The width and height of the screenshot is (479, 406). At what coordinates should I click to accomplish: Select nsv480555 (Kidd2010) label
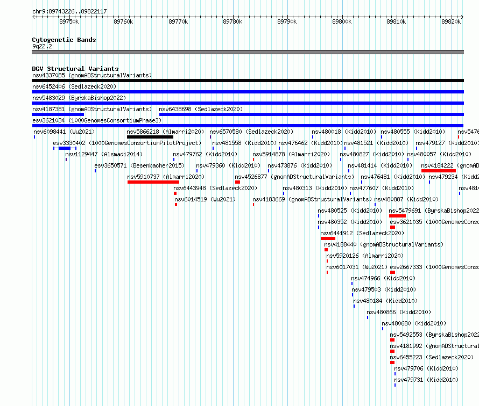click(x=413, y=132)
